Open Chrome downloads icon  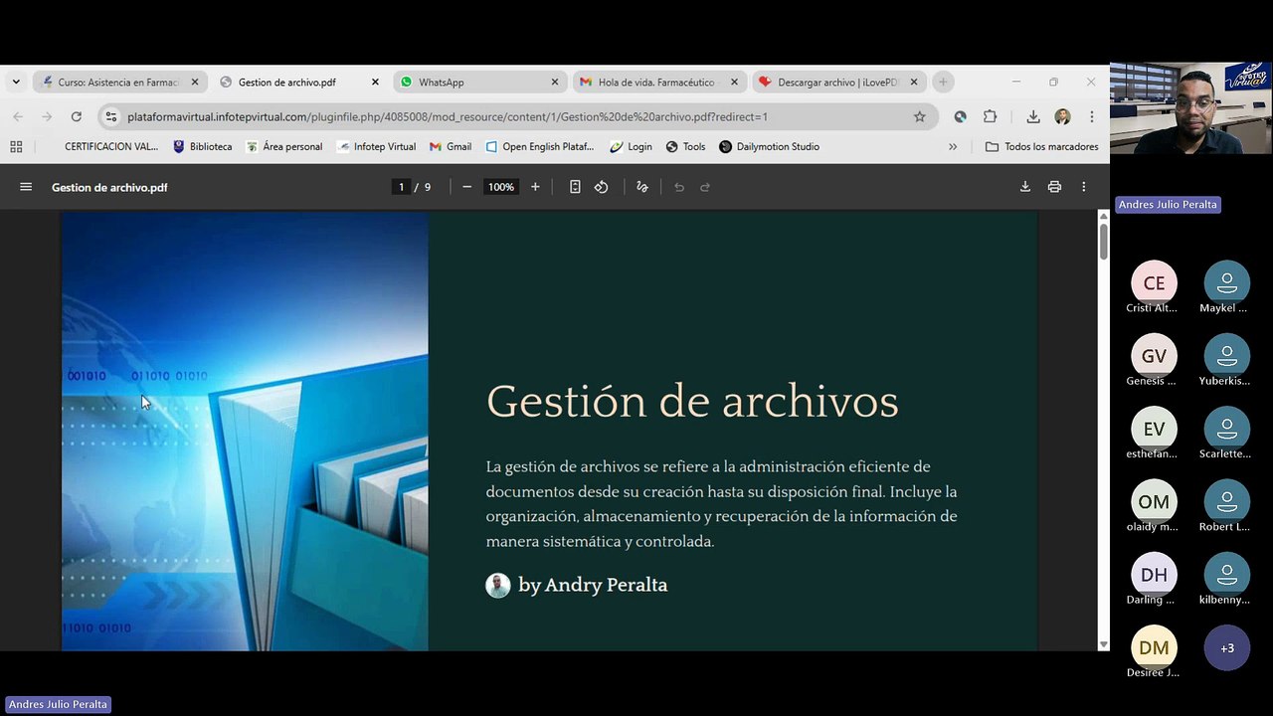(x=1033, y=116)
